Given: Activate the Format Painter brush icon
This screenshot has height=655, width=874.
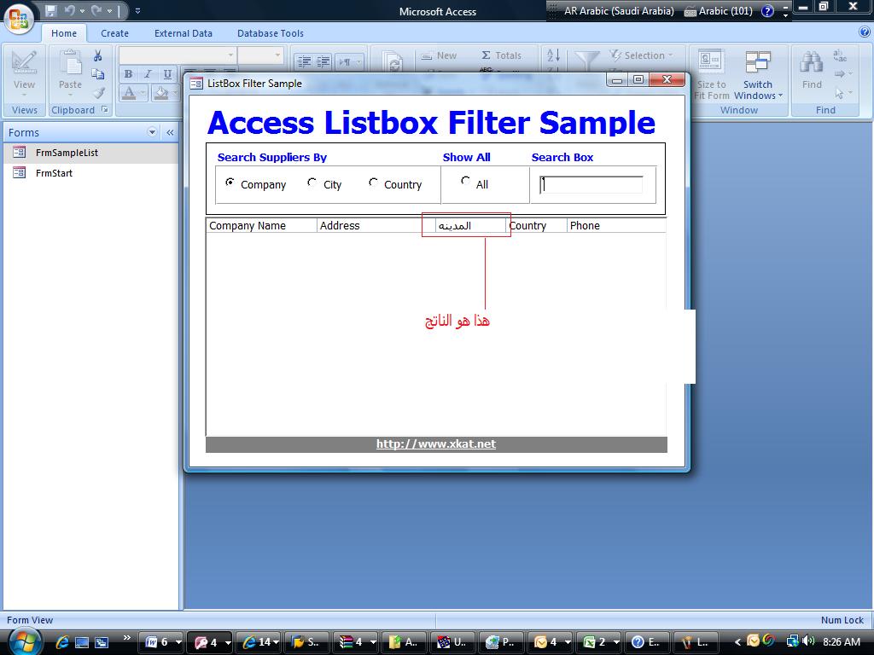Looking at the screenshot, I should tap(98, 92).
